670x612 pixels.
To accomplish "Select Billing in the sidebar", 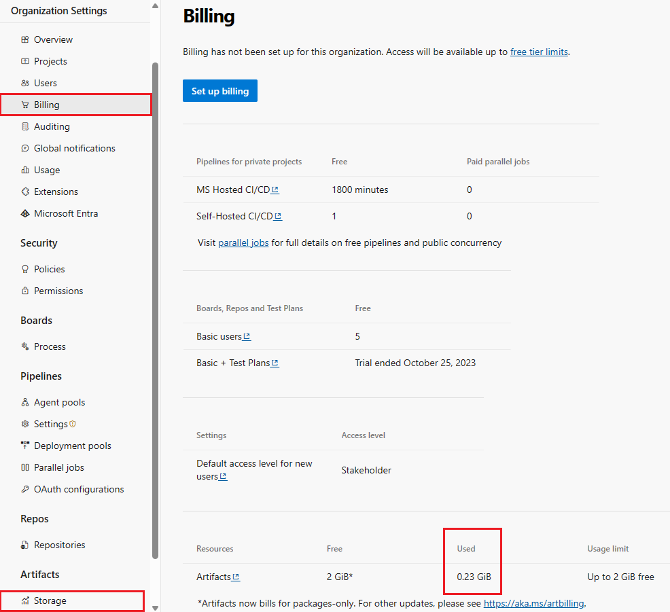I will pyautogui.click(x=75, y=105).
